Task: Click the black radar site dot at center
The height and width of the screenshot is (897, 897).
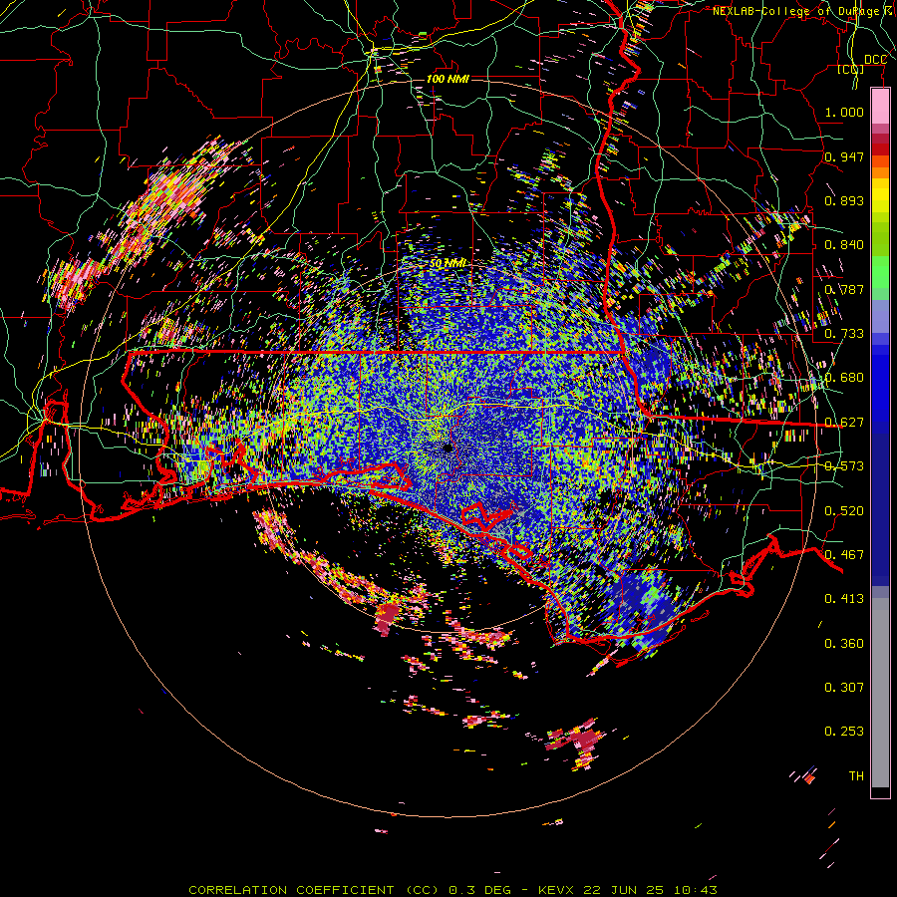Action: [x=448, y=448]
